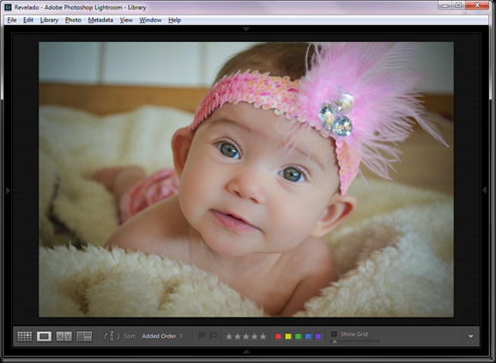
Task: Switch to Grid view icon
Action: (24, 336)
